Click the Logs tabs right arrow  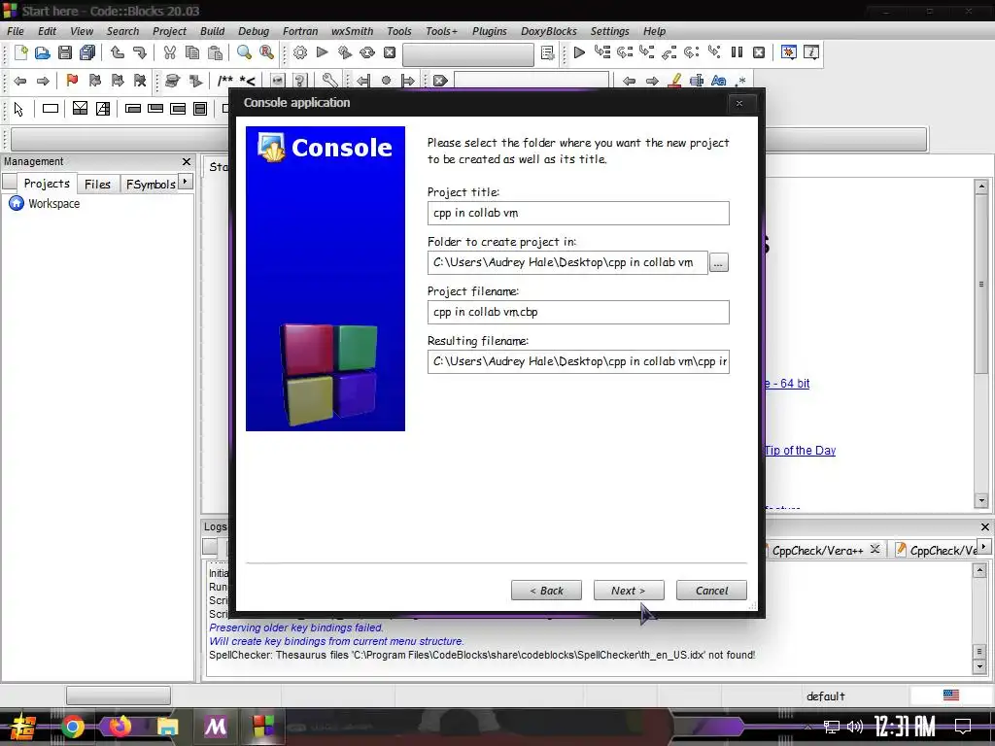pos(984,546)
